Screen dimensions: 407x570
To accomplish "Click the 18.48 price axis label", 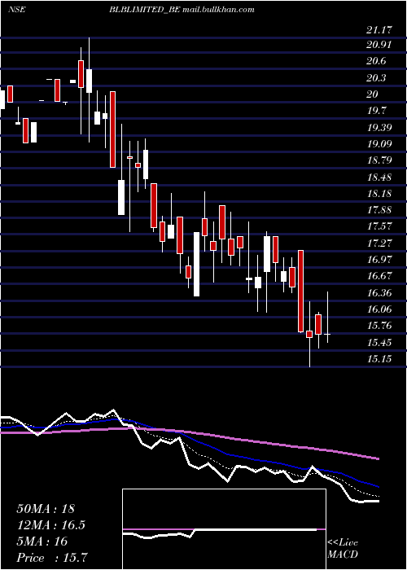I will click(x=381, y=178).
